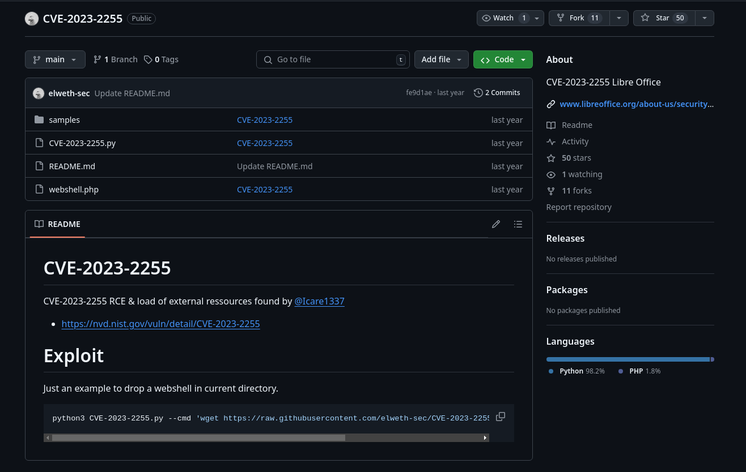View the 2 Commits history

tap(497, 93)
